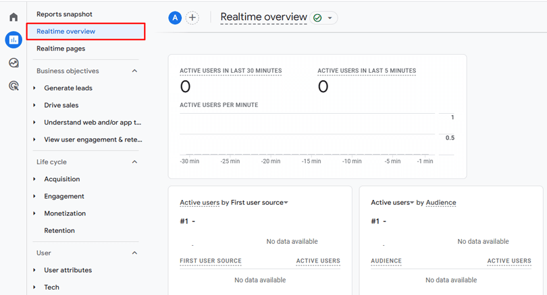Click ACTIVE USERS PER MINUTE chart label

219,105
